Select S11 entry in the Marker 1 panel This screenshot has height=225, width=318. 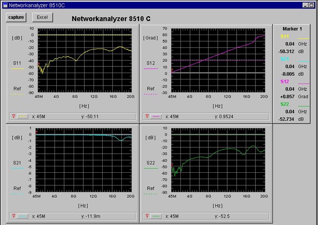tap(284, 36)
